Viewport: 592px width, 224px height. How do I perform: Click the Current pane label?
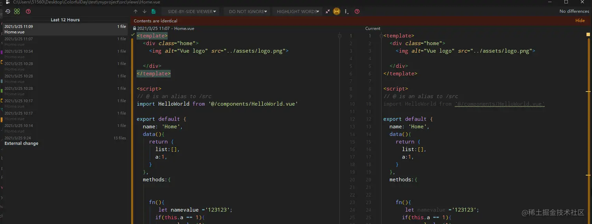point(373,28)
